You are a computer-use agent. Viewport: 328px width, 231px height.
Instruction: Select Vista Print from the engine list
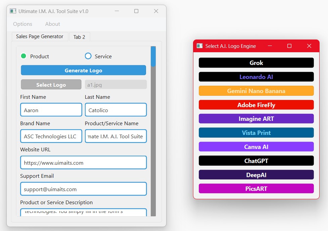(256, 133)
